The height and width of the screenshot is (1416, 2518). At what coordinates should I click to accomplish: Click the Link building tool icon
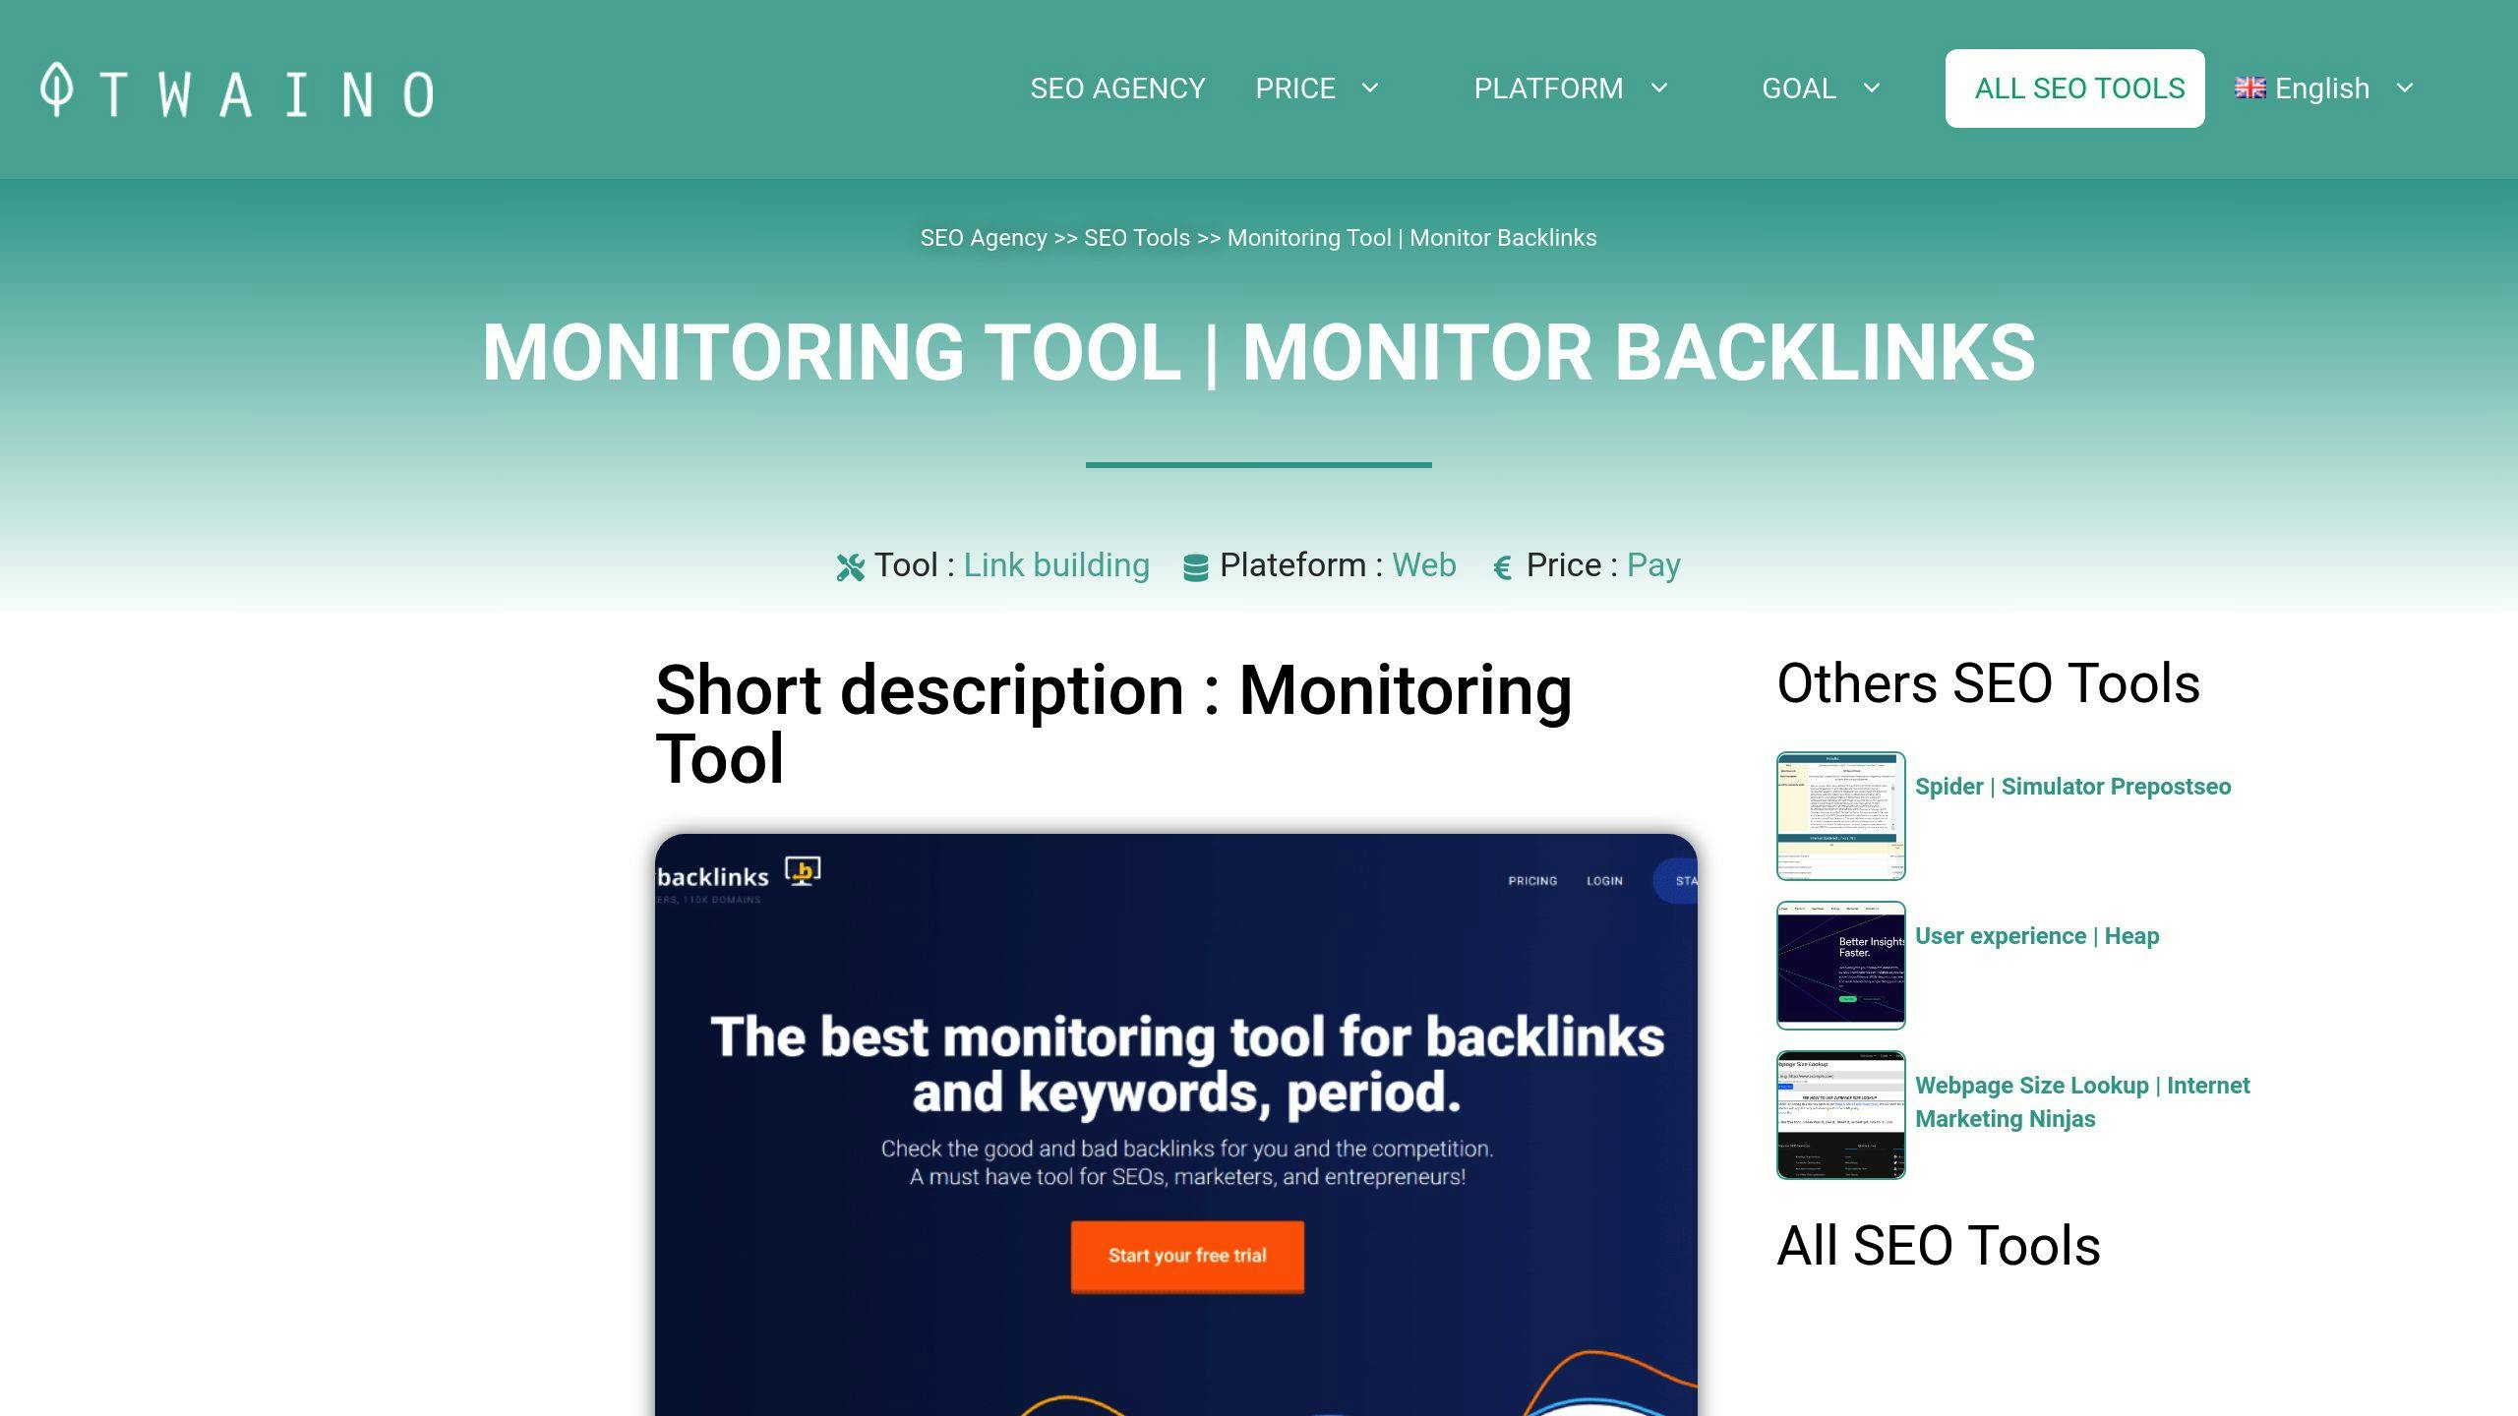point(849,565)
